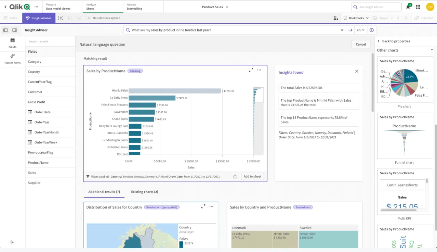
Task: Toggle the Insight Advisor panel button
Action: (39, 18)
